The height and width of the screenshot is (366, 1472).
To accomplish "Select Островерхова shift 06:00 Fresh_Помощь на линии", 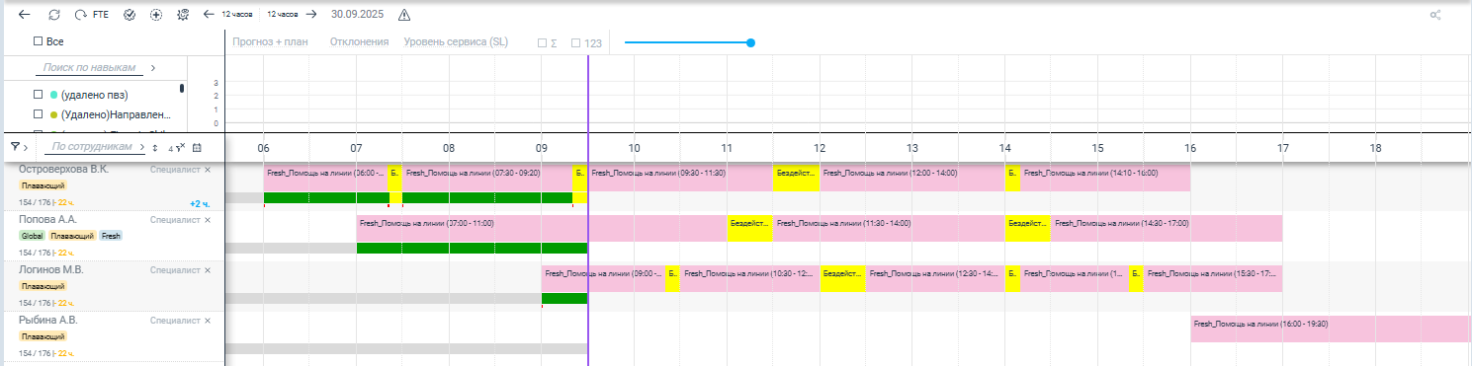I will (x=326, y=179).
